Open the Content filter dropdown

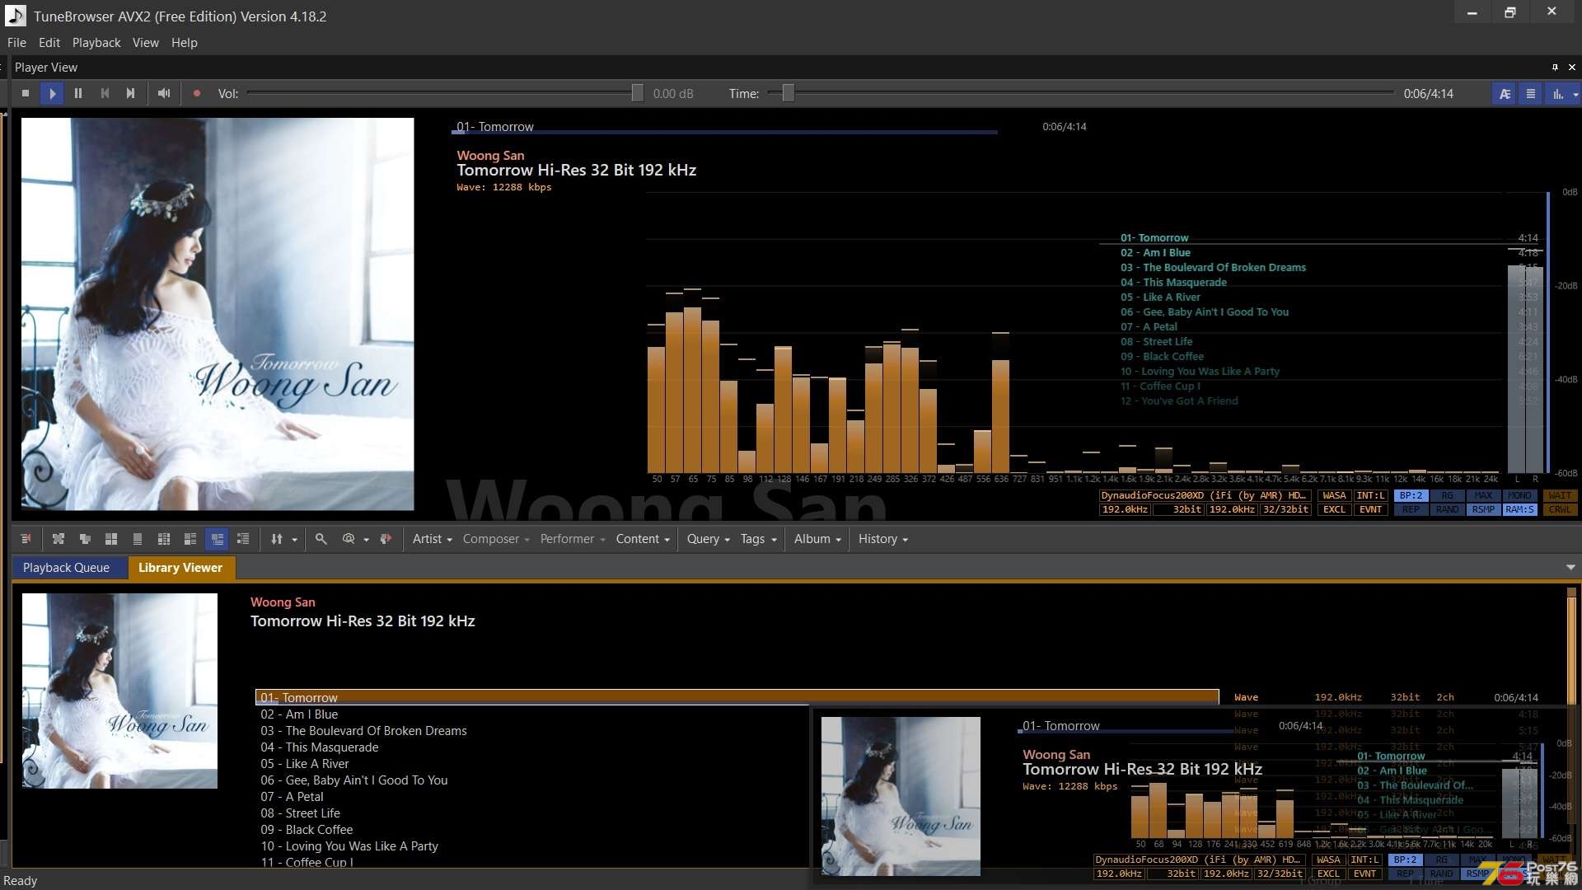coord(643,539)
